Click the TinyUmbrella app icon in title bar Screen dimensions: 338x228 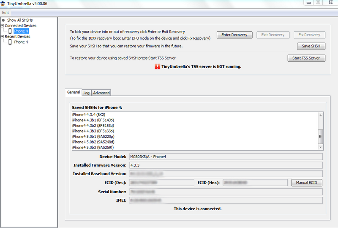coord(3,3)
